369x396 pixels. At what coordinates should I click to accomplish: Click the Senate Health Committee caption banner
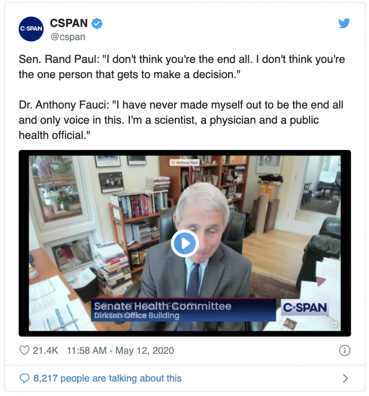[184, 310]
